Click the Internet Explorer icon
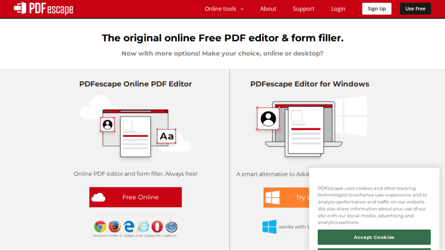445x250 pixels. point(143,227)
